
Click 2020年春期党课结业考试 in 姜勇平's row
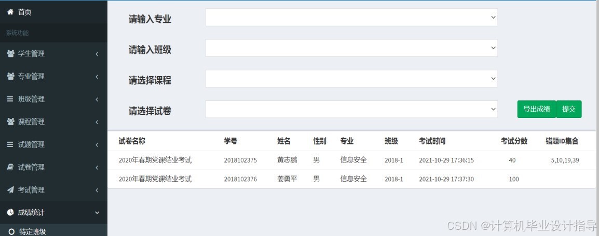point(155,179)
